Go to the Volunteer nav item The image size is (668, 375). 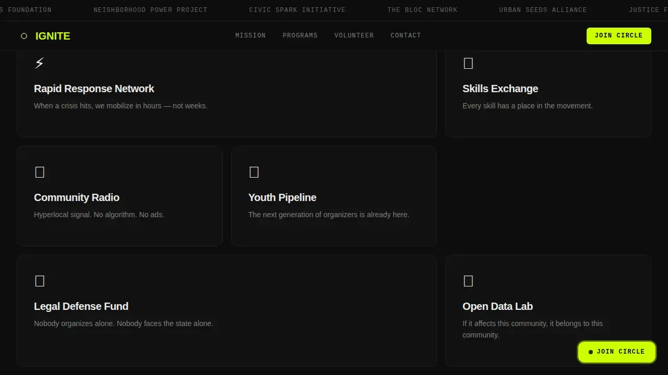pos(354,35)
